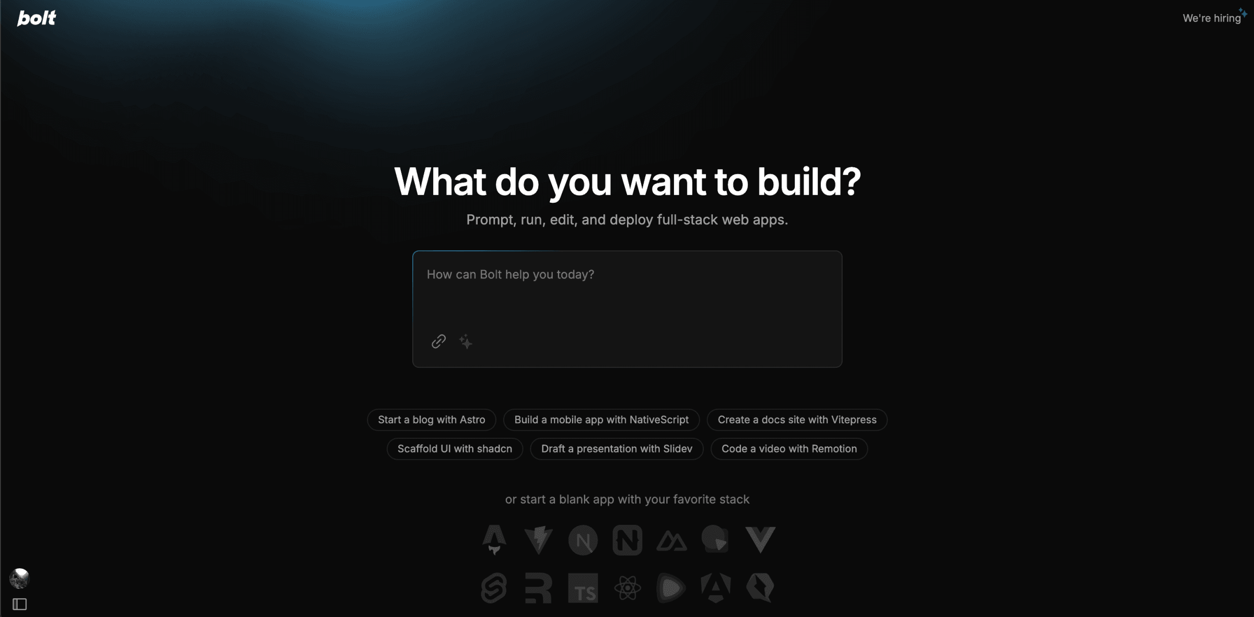
Task: Click the Bolt logo in top left
Action: 38,18
